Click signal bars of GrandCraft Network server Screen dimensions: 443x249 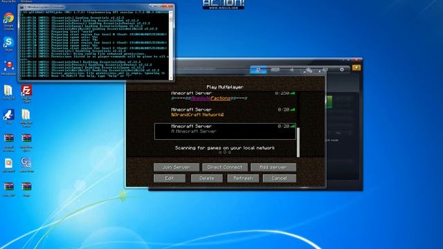293,109
